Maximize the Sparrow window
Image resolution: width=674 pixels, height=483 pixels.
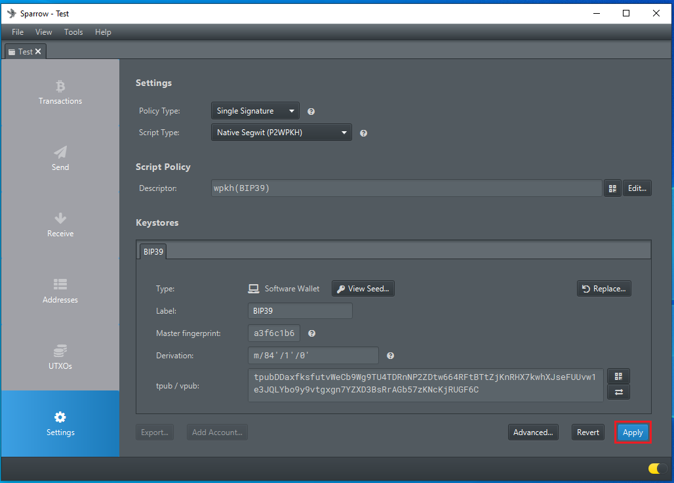click(x=626, y=13)
